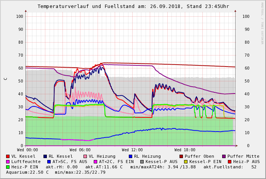This screenshot has height=179, width=266.
Task: Click the 'Wed 18:00' time axis label
Action: point(185,150)
